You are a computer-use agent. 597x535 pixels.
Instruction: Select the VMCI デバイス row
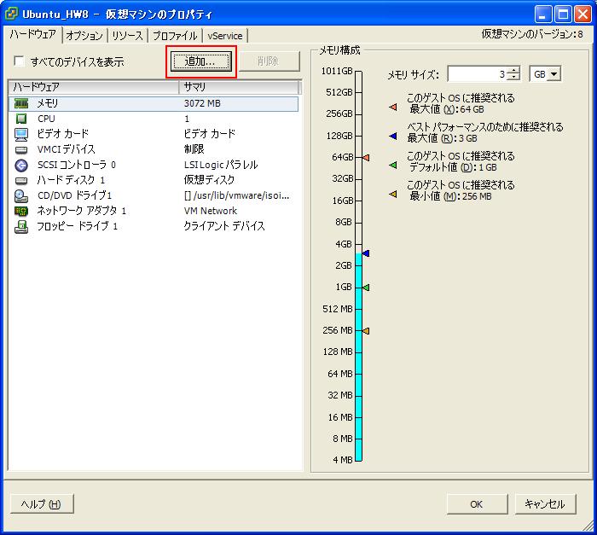[x=154, y=149]
